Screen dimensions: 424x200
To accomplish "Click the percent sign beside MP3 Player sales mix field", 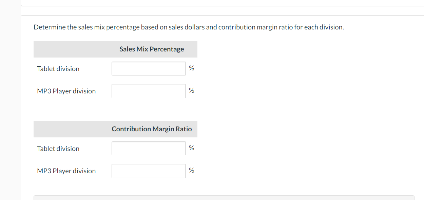I will [x=191, y=90].
